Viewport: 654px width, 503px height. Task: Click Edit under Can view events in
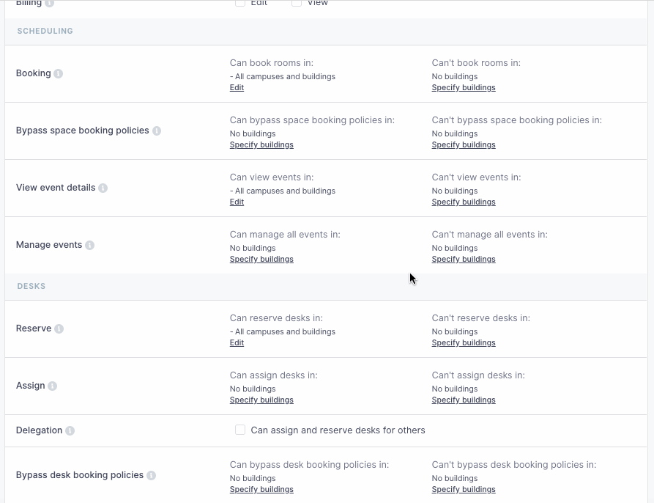click(236, 202)
